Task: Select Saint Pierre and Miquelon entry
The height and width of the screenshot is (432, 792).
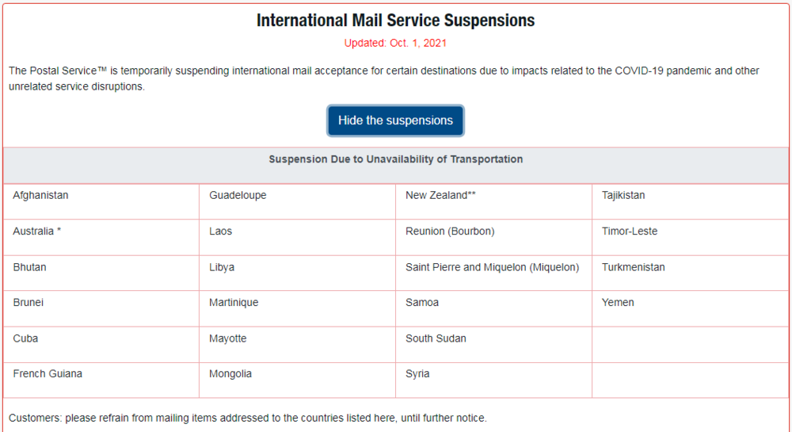Action: pyautogui.click(x=492, y=267)
